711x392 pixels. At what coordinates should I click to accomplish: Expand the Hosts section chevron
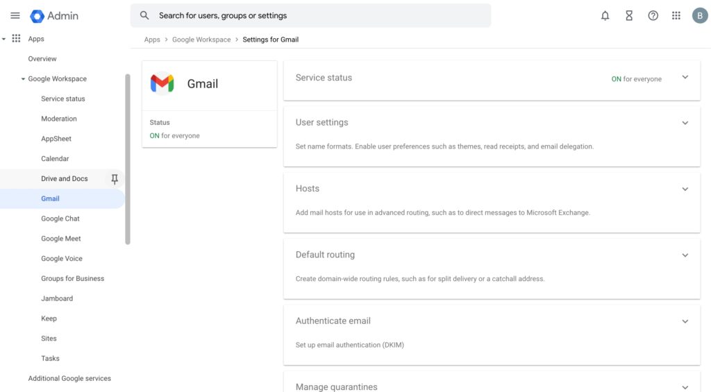[685, 189]
